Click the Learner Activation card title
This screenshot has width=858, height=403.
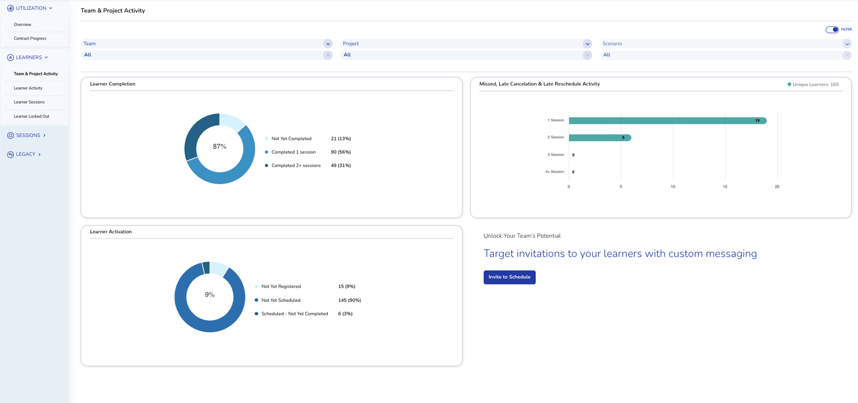pos(111,232)
